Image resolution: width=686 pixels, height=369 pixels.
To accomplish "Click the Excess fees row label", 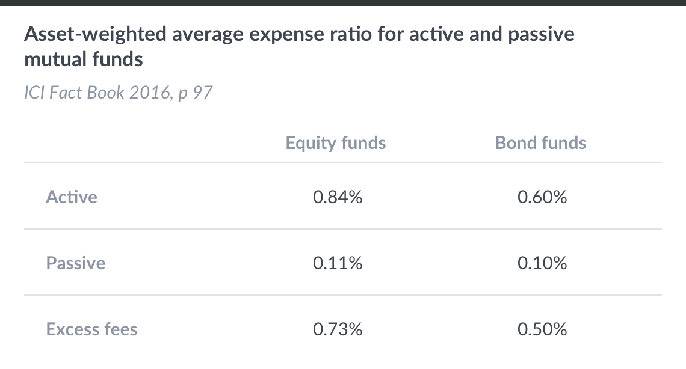I will tap(91, 329).
